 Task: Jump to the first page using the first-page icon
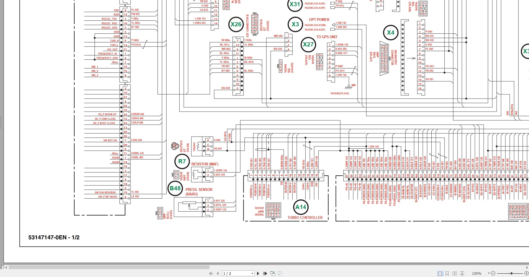(x=211, y=273)
